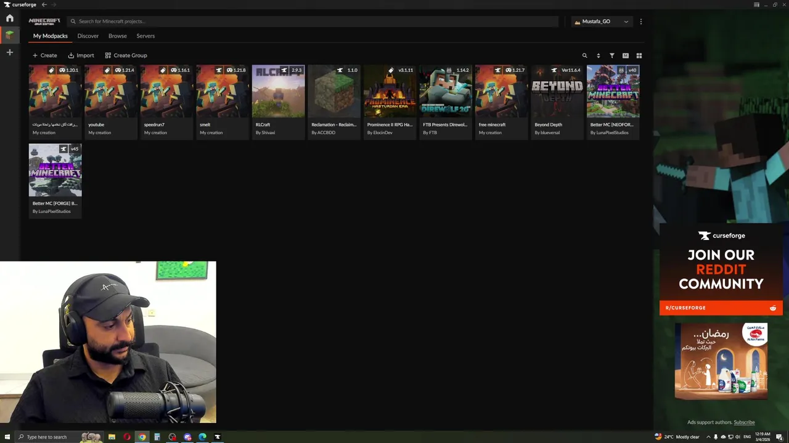
Task: Toggle the M modloader view icon
Action: pyautogui.click(x=626, y=55)
